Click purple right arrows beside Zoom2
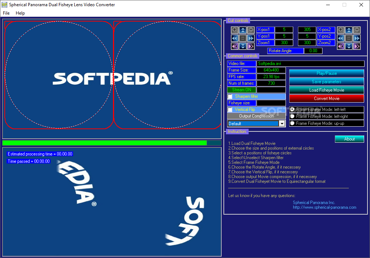The width and height of the screenshot is (370, 258). point(357,46)
